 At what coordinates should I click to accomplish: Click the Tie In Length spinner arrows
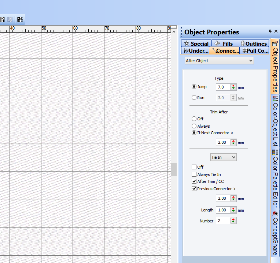pos(233,210)
